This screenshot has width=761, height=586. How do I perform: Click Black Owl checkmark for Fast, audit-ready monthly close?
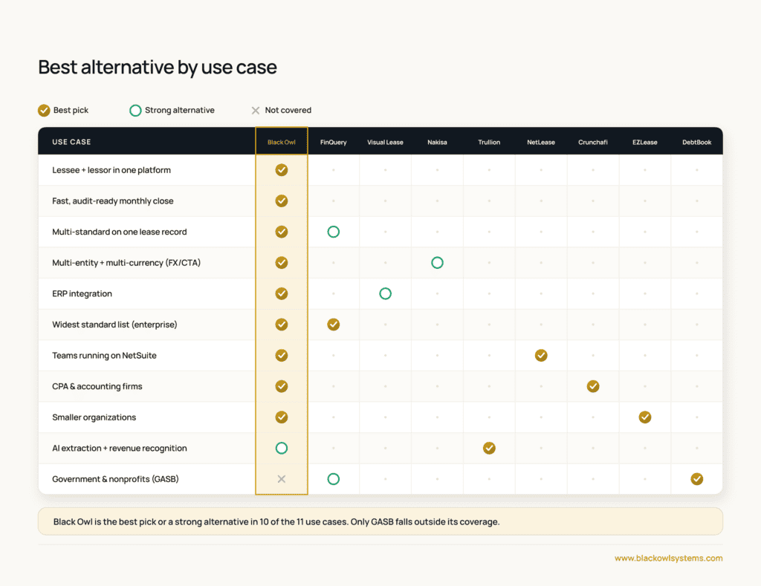coord(282,201)
